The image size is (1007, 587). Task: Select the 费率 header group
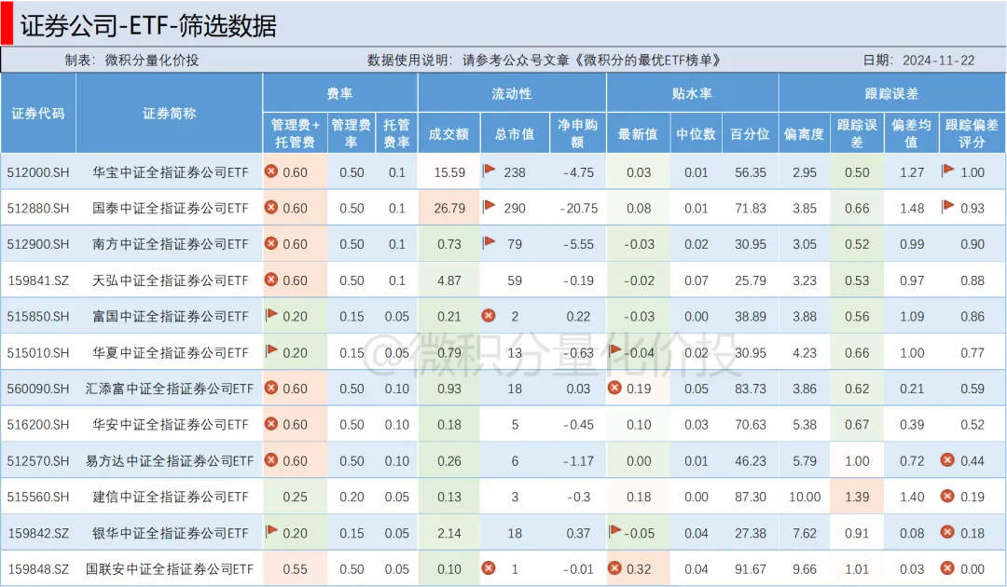[x=339, y=94]
